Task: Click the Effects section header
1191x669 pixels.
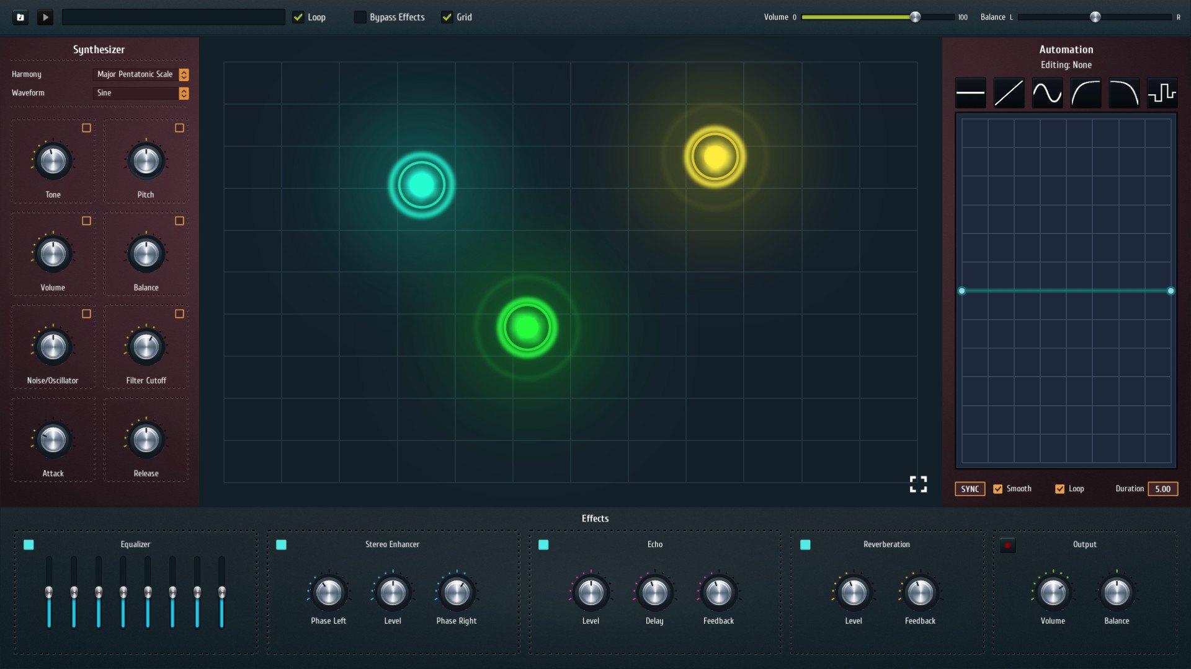Action: (x=595, y=518)
